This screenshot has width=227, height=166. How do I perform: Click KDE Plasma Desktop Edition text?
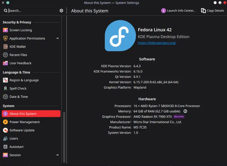[x=164, y=37]
